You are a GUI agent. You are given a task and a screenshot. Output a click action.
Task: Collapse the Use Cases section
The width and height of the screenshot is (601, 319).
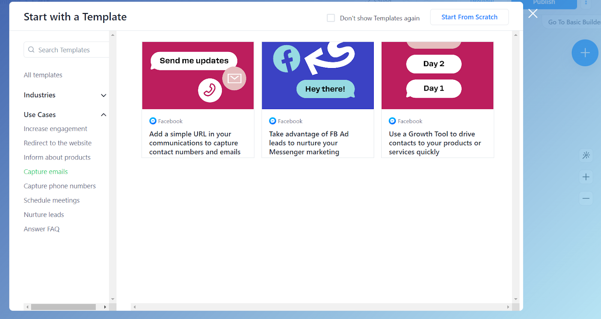point(104,115)
